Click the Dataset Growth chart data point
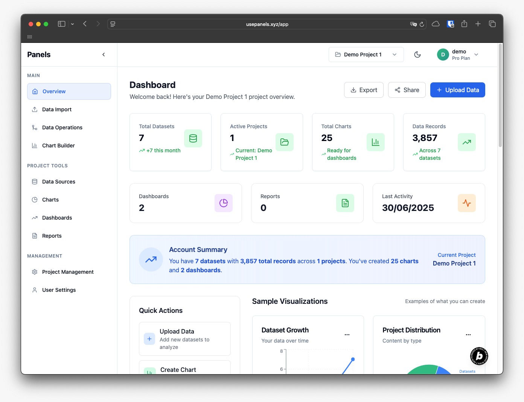The height and width of the screenshot is (402, 524). (353, 359)
